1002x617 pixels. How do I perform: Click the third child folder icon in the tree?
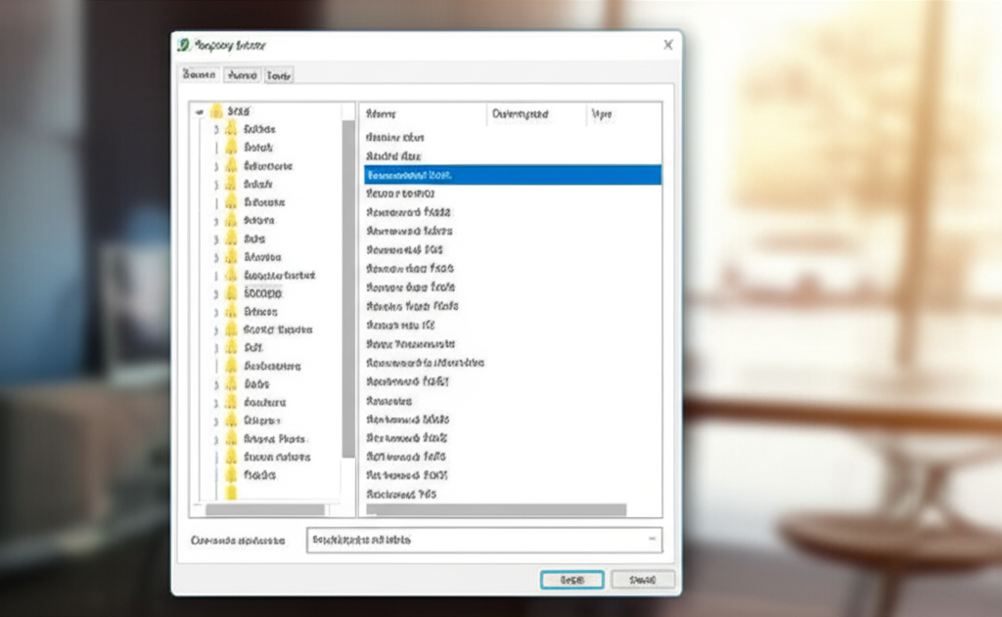click(x=231, y=166)
